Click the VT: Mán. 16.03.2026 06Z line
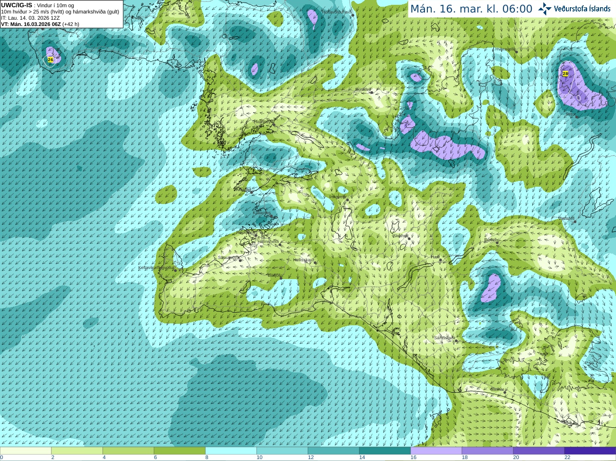The height and width of the screenshot is (461, 616). tap(40, 24)
